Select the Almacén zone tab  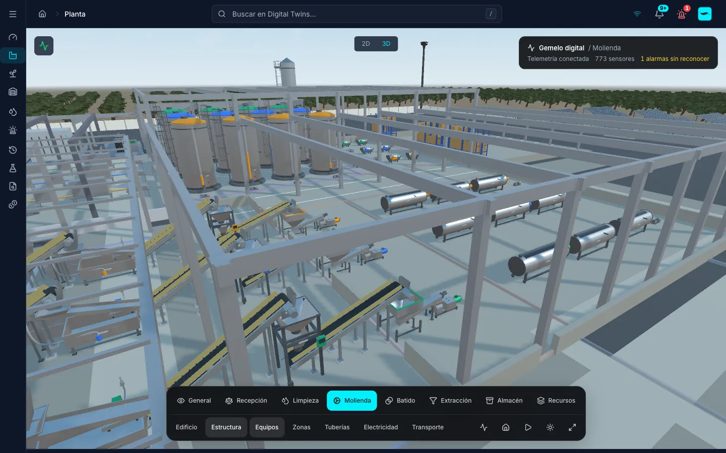coord(504,401)
